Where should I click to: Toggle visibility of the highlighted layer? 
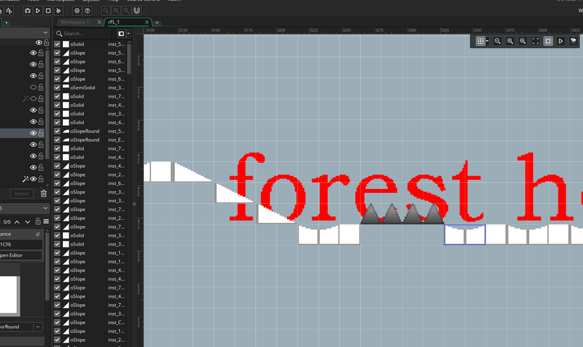[34, 133]
